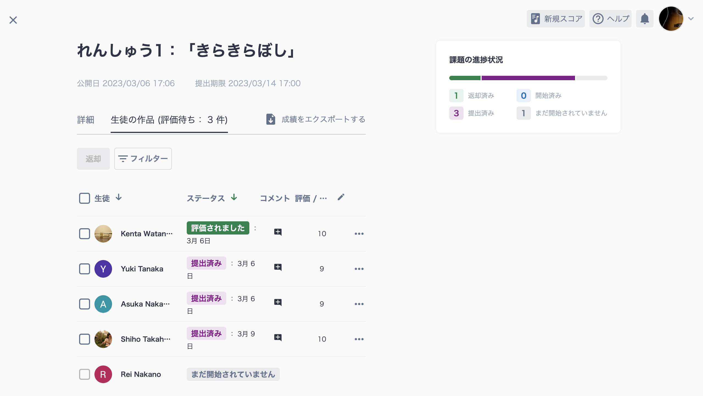This screenshot has height=396, width=703.
Task: Expand the profile avatar dropdown
Action: pos(672,19)
